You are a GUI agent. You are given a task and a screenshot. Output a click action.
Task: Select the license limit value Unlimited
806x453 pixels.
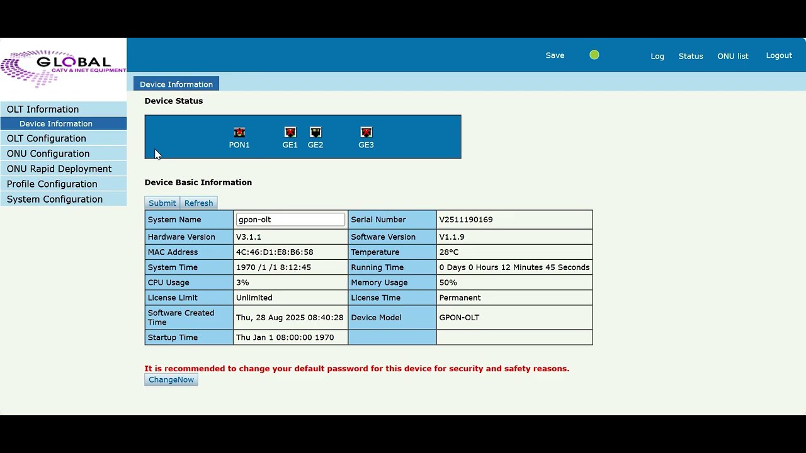click(x=254, y=298)
